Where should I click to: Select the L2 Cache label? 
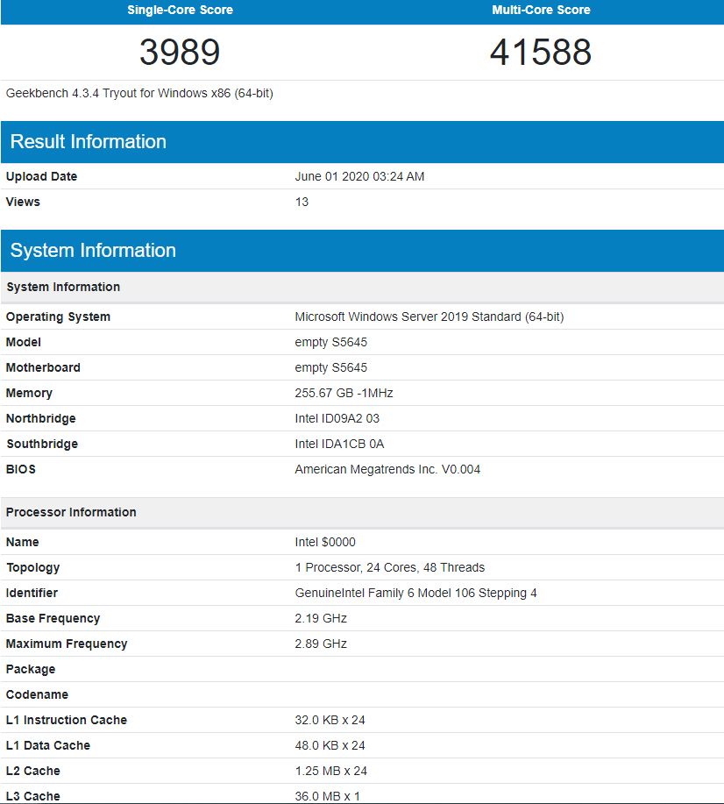(32, 772)
